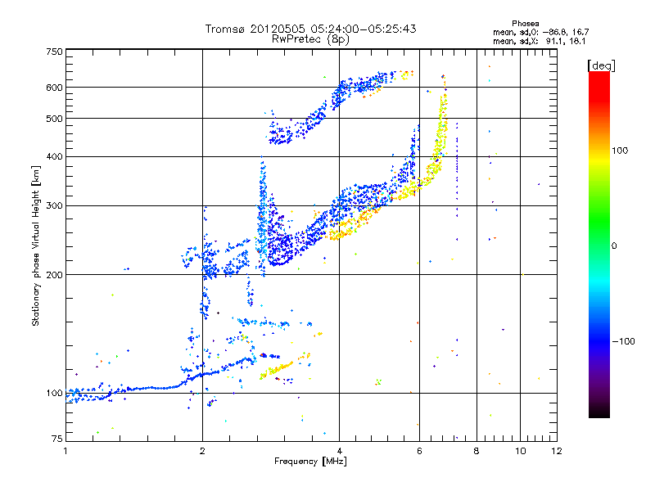Click the plot title 'Tromsø 20120505 05:24:00-05:25:43'
The width and height of the screenshot is (655, 491).
tap(310, 29)
